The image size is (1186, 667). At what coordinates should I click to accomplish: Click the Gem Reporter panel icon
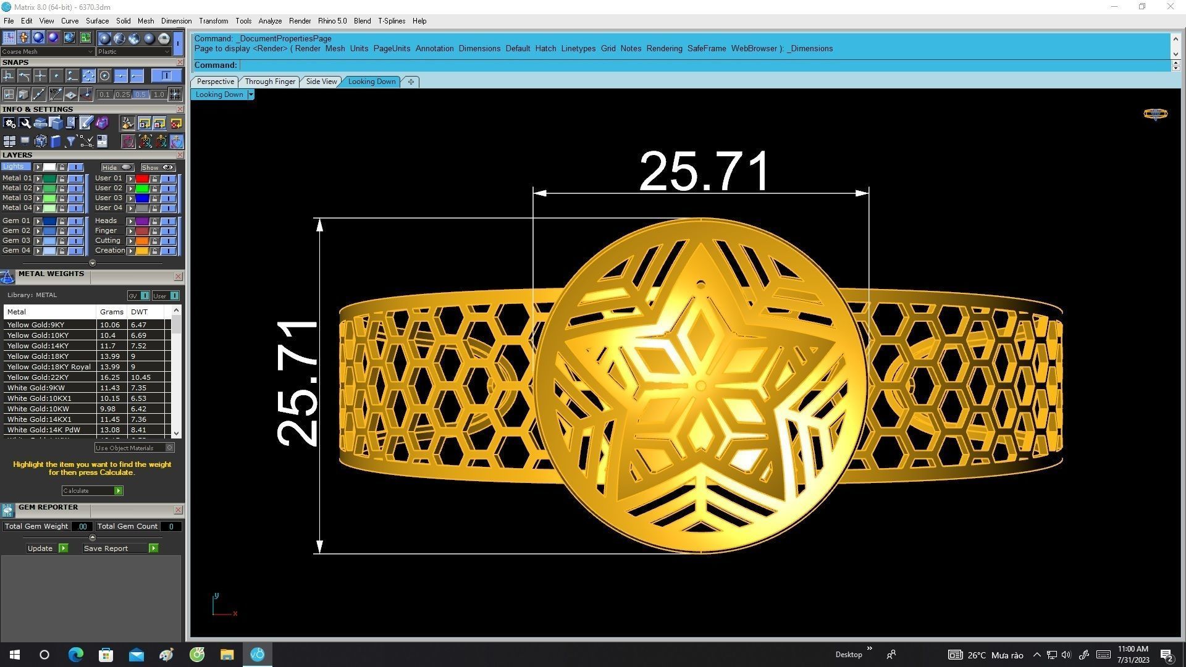coord(7,510)
